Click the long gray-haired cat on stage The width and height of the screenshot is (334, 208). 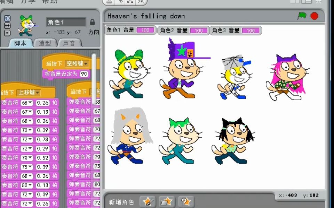pyautogui.click(x=130, y=136)
